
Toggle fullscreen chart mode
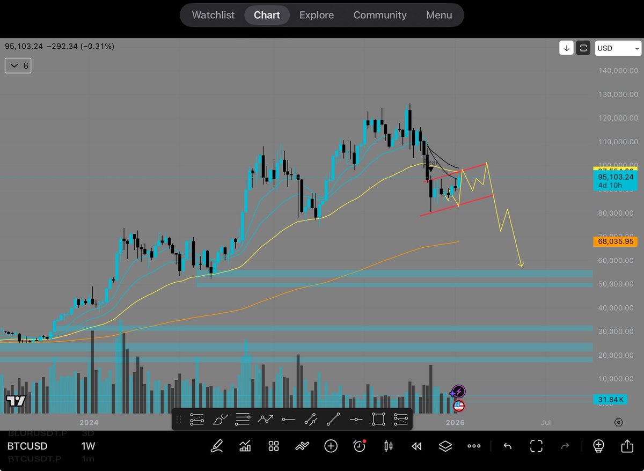pyautogui.click(x=536, y=446)
